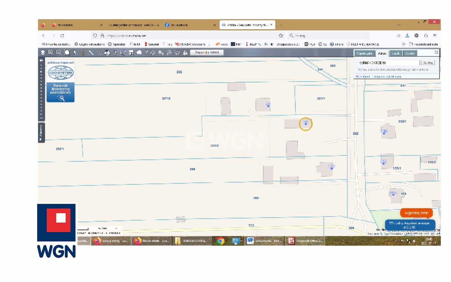
Task: Activate the info identify tool
Action: click(83, 53)
